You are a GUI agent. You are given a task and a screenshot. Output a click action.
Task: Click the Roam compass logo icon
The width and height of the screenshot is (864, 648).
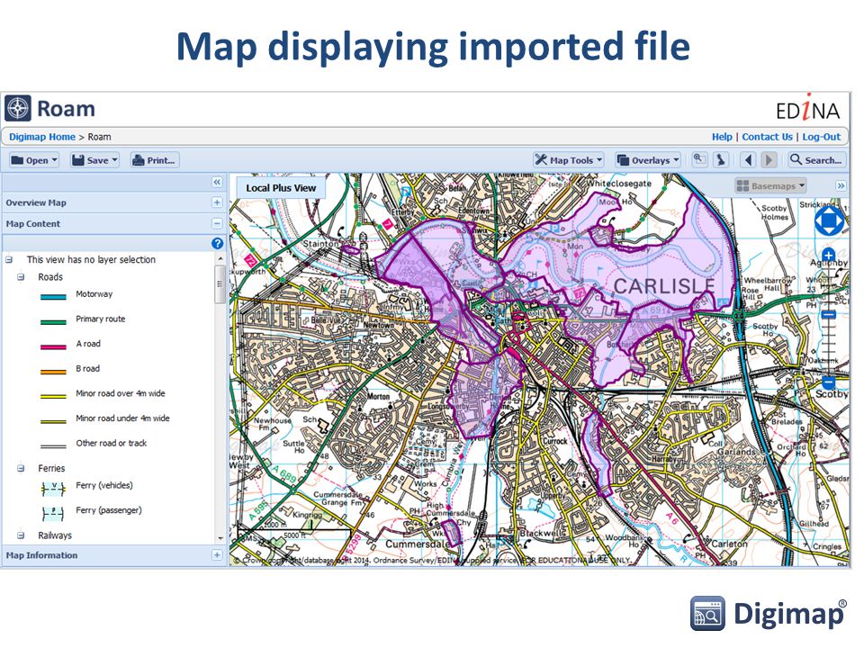click(x=18, y=108)
